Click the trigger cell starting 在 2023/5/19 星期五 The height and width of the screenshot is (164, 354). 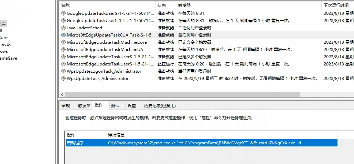248,79
